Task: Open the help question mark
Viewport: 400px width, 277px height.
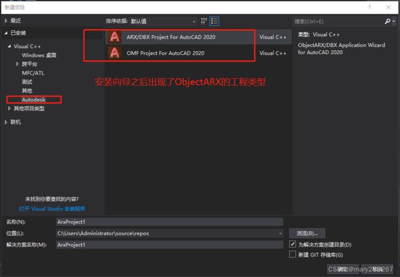Action: click(x=369, y=7)
